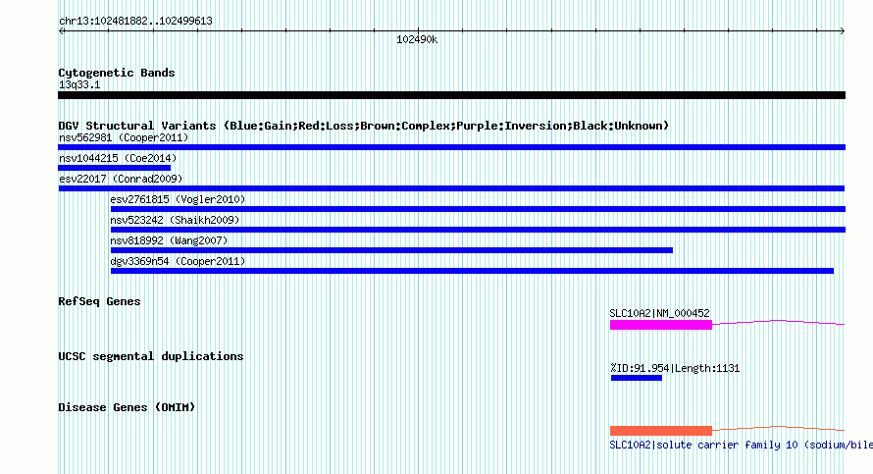Click the dgv3369n54 (Cooper2011) variant bar
Screen dimensions: 873x474
click(x=472, y=271)
